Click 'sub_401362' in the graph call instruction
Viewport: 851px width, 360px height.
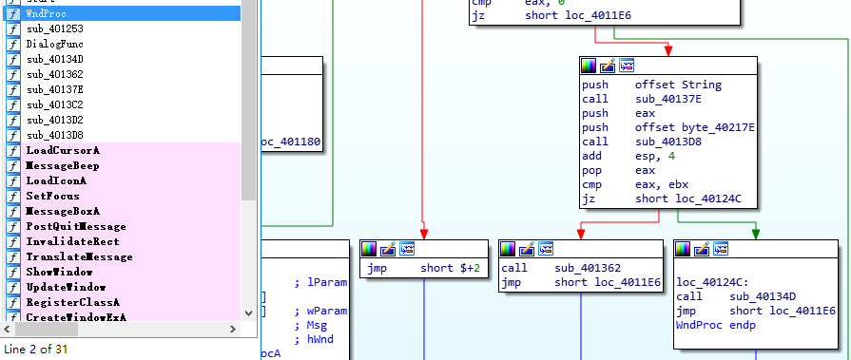click(x=588, y=268)
